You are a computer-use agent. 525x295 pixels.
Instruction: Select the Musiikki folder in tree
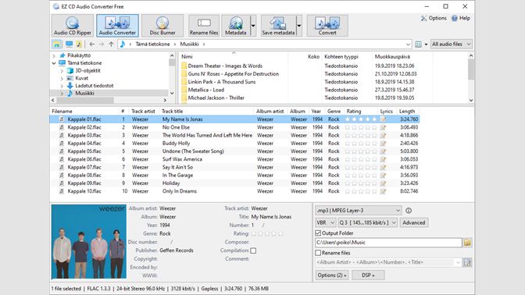click(84, 94)
